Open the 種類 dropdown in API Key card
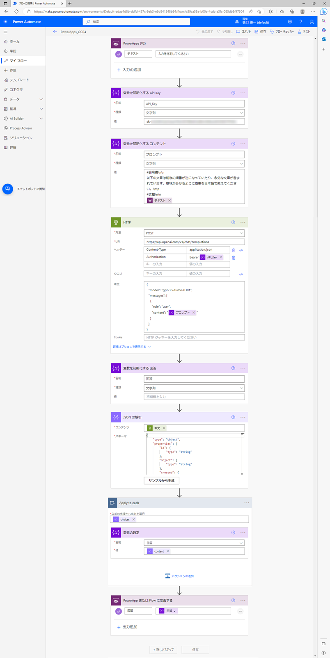Screen dimensions: 330x658 pyautogui.click(x=194, y=113)
